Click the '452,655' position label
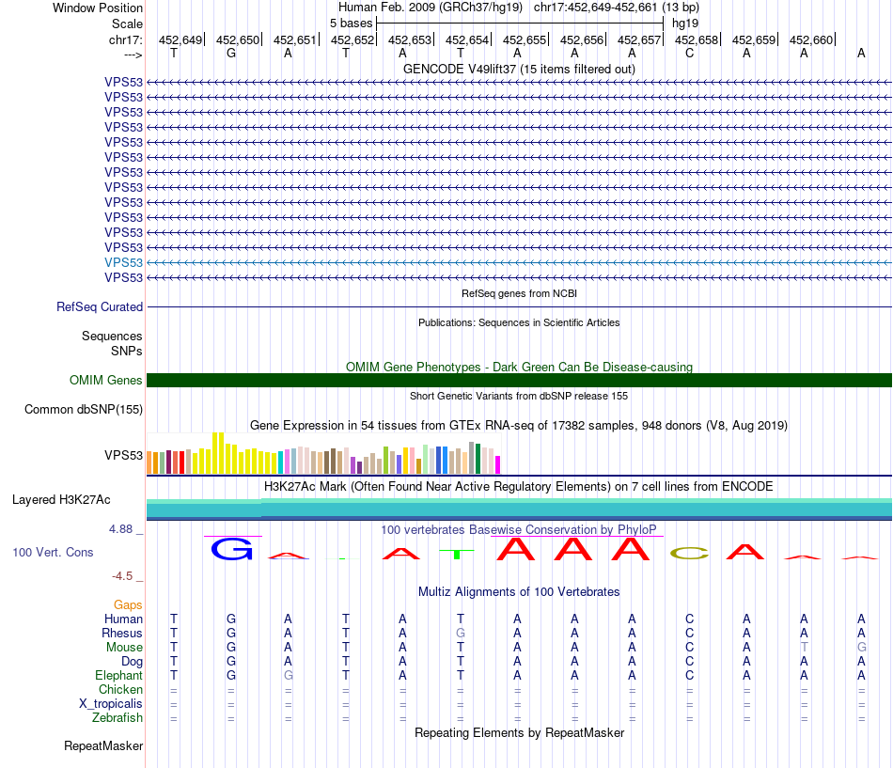Image resolution: width=893 pixels, height=768 pixels. tap(524, 39)
